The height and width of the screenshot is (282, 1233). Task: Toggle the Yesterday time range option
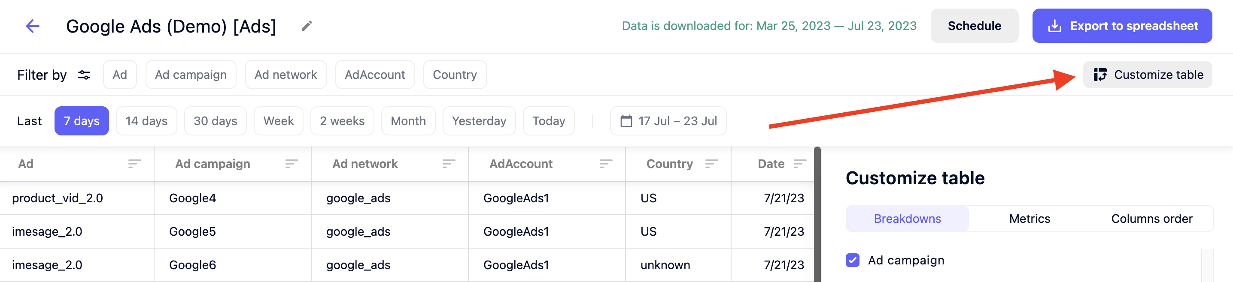pos(479,121)
